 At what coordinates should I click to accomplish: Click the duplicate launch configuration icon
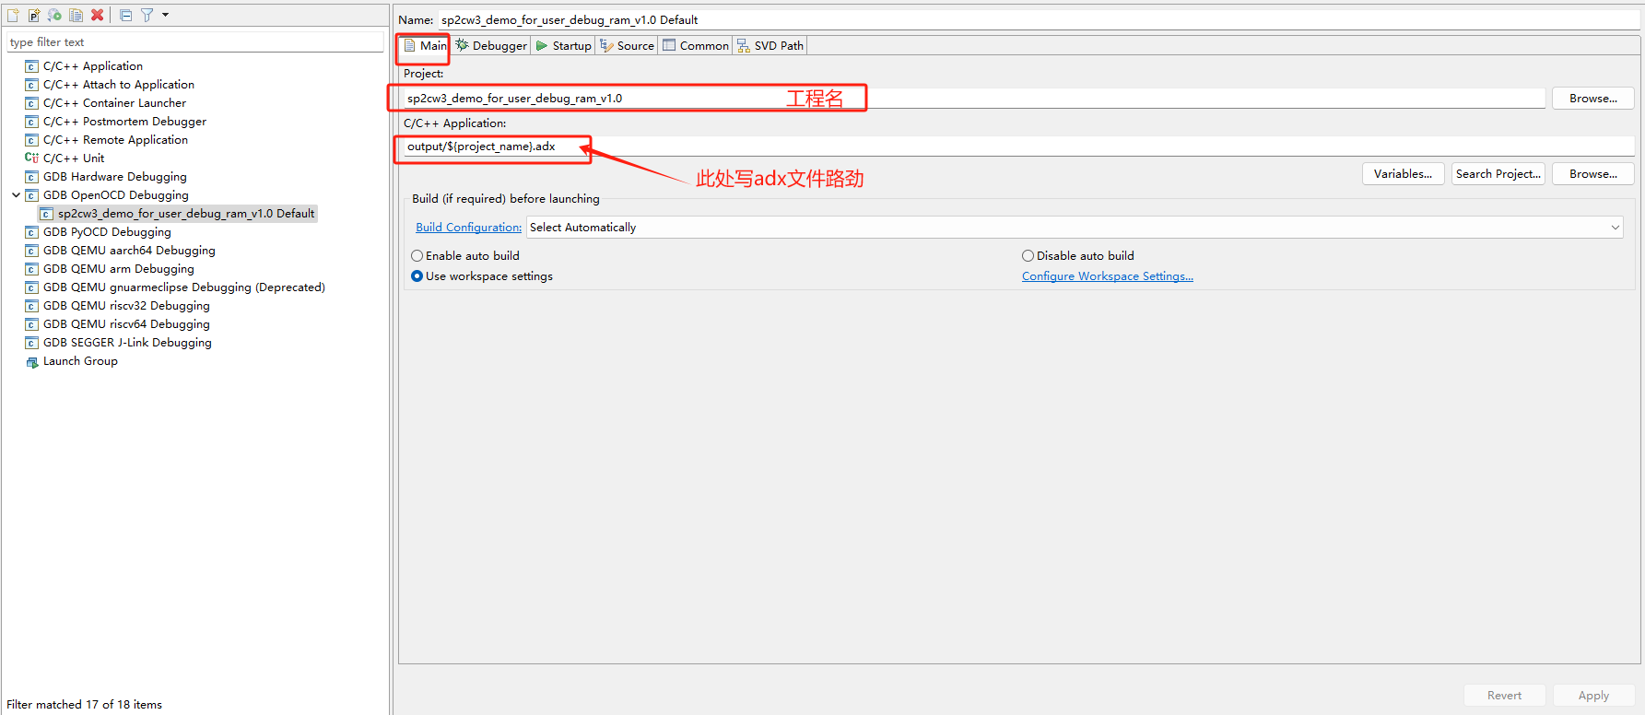point(76,15)
